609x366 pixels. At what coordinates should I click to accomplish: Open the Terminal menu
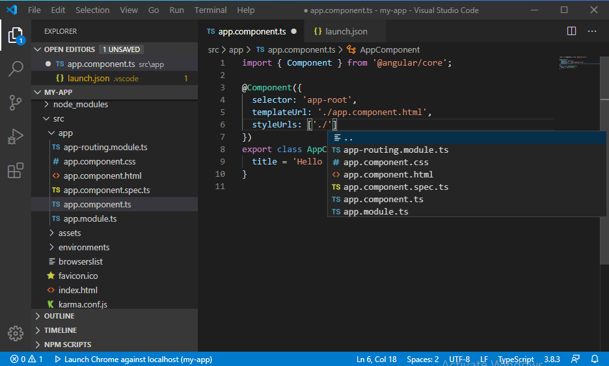tap(211, 10)
